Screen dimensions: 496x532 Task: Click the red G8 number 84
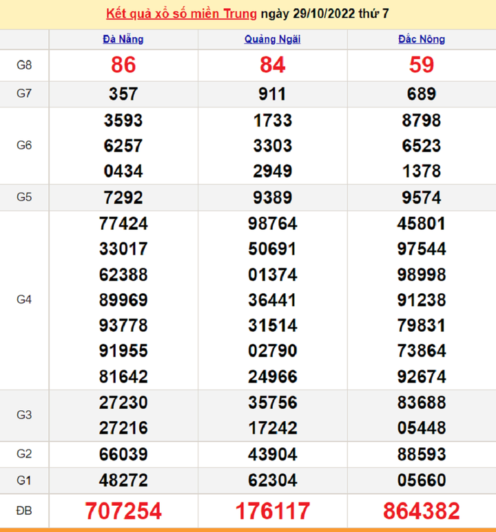(x=272, y=65)
